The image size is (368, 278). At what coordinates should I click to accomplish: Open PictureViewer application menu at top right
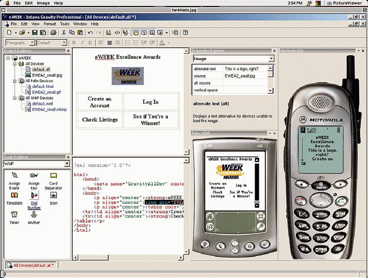coord(344,3)
